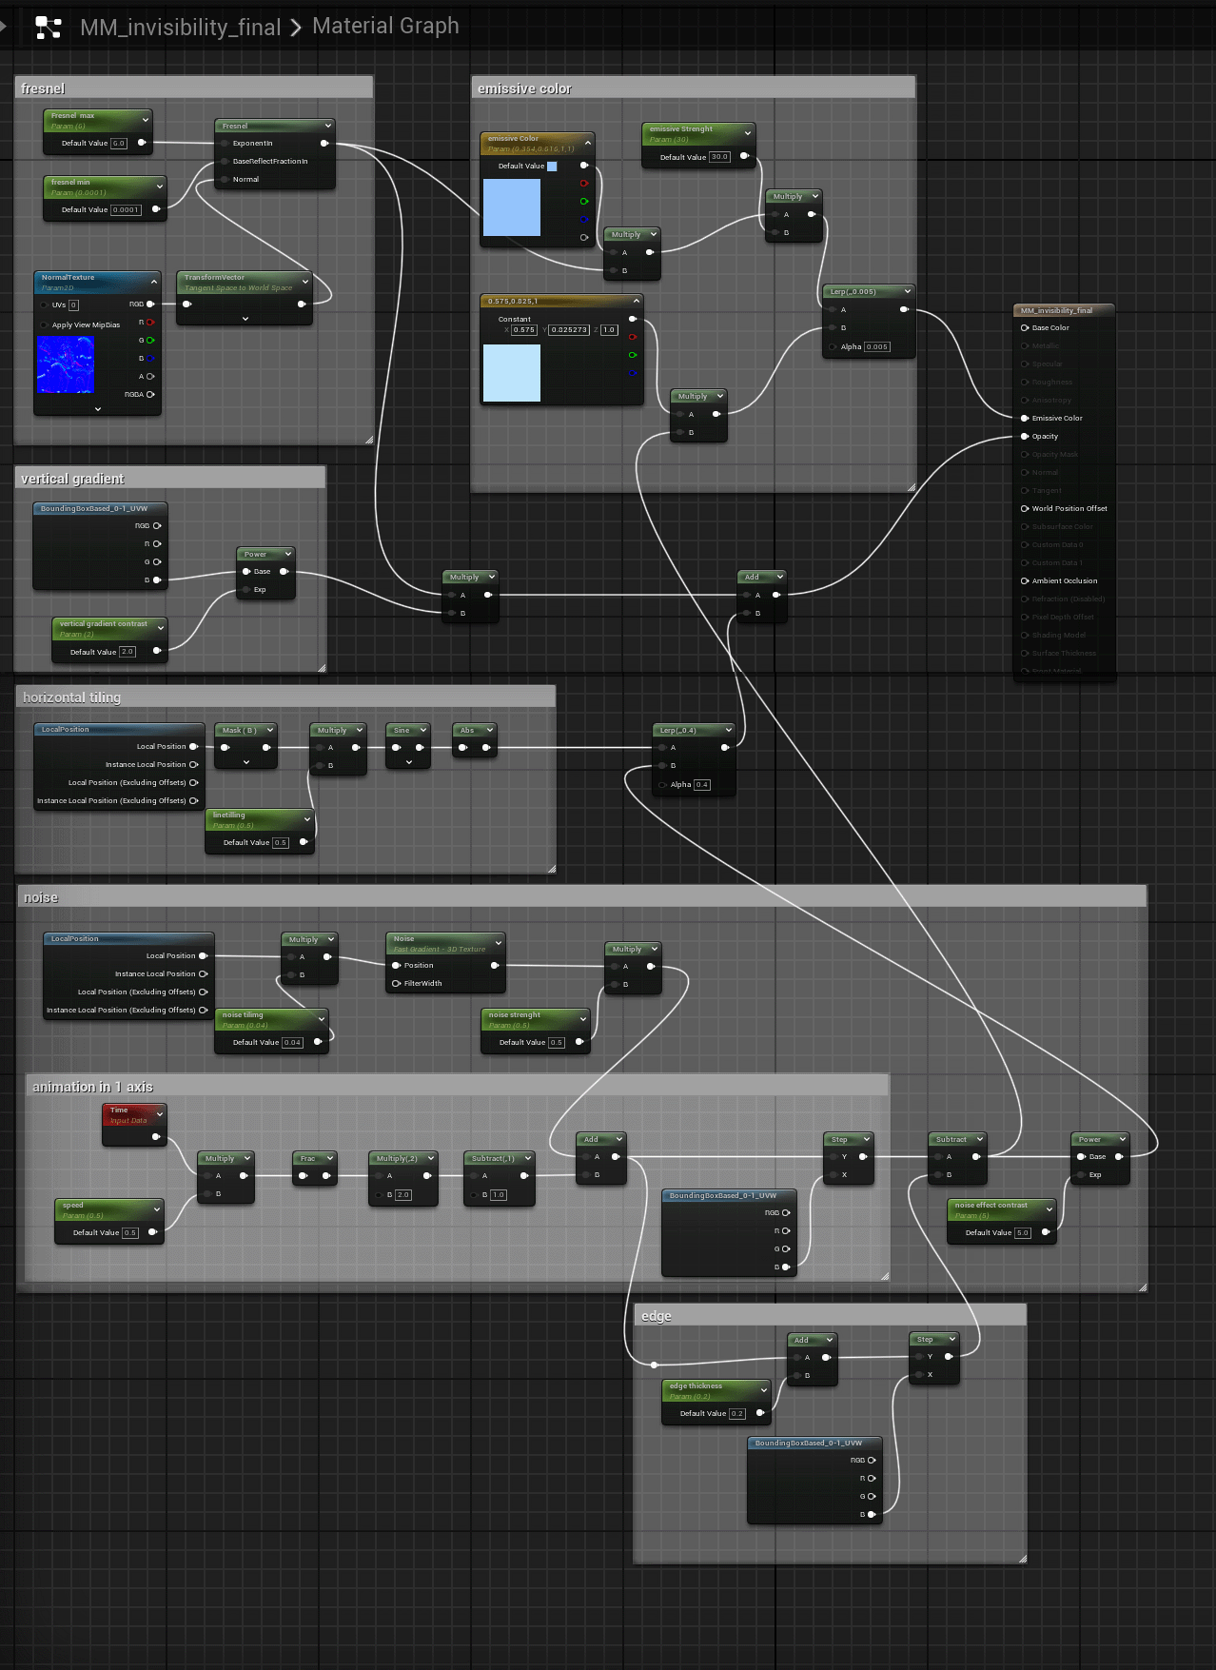Click the Fresnel ExponentIn input pin
The width and height of the screenshot is (1216, 1670).
pyautogui.click(x=225, y=144)
